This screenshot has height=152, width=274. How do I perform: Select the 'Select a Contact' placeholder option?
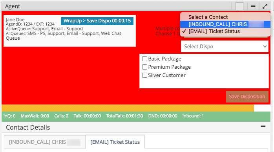point(225,17)
